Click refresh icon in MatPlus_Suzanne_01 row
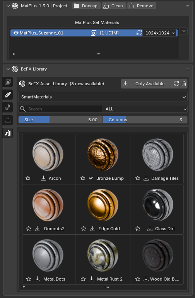The image size is (195, 298). (x=139, y=33)
